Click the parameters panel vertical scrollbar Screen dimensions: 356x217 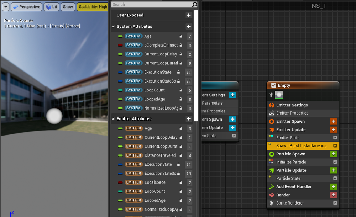pyautogui.click(x=196, y=65)
